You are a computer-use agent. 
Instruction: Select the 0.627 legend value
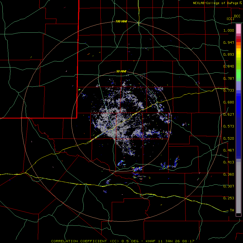click(229, 114)
